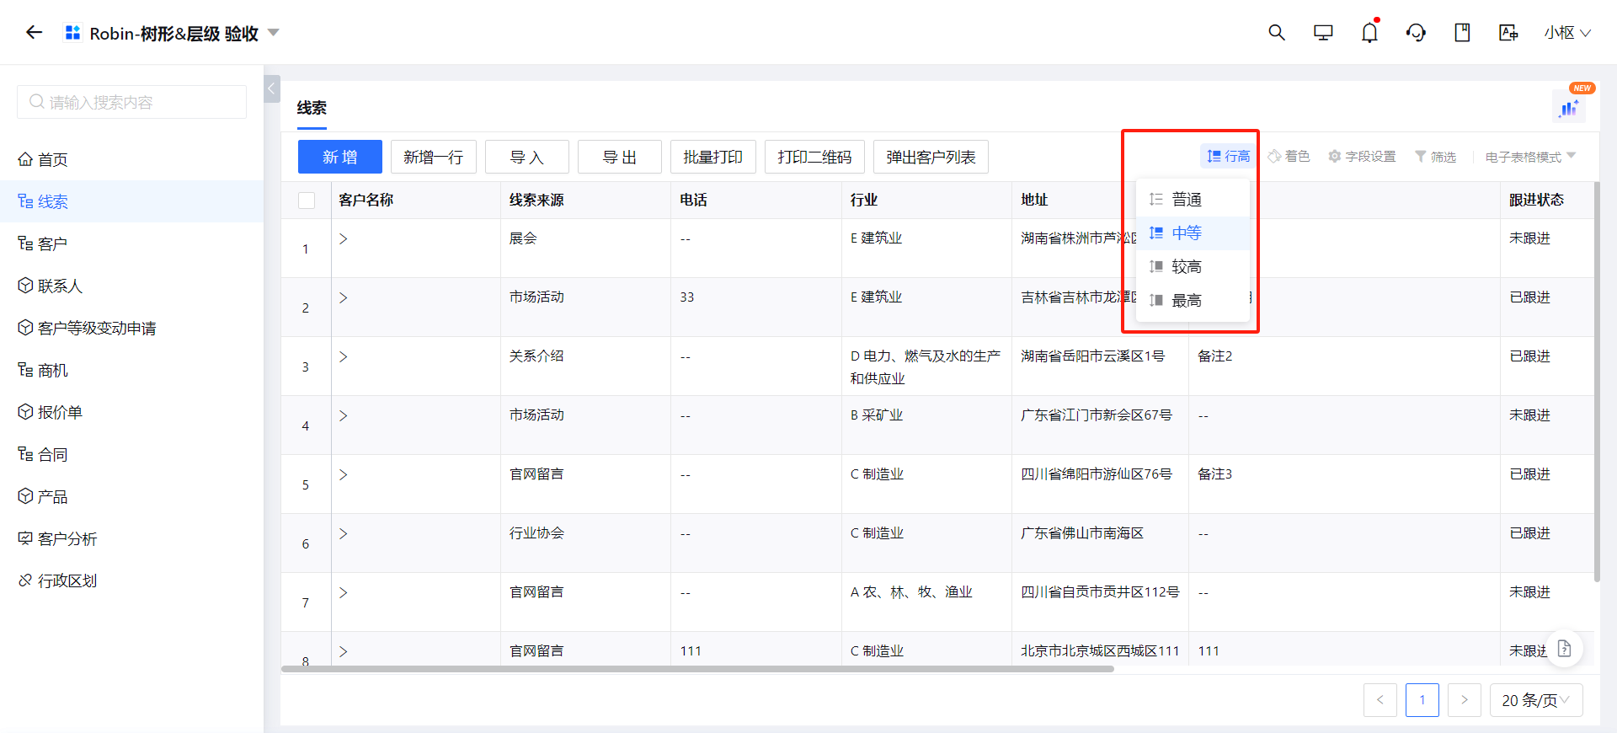Go to 首页 in the sidebar

[x=131, y=159]
